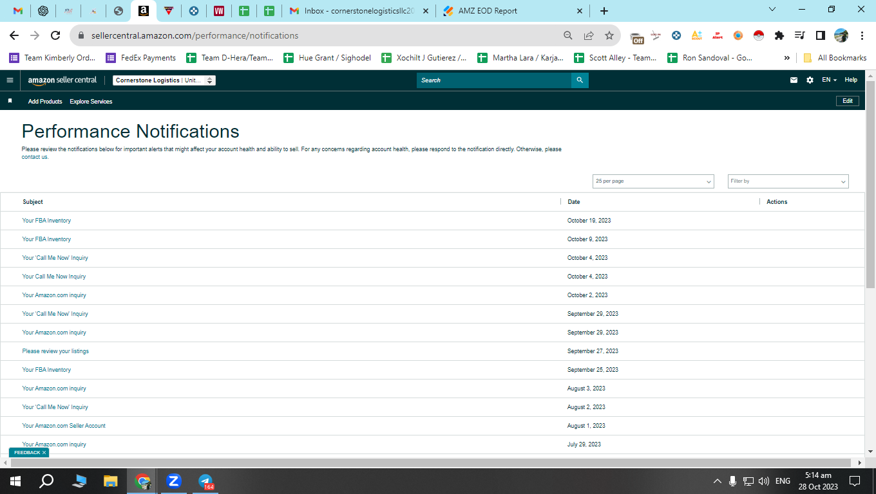The width and height of the screenshot is (876, 494).
Task: Bookmark this page with the star icon
Action: [609, 35]
